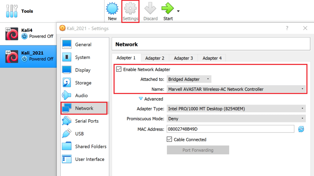Click the Discard toolbar icon
314x176 pixels.
click(150, 8)
